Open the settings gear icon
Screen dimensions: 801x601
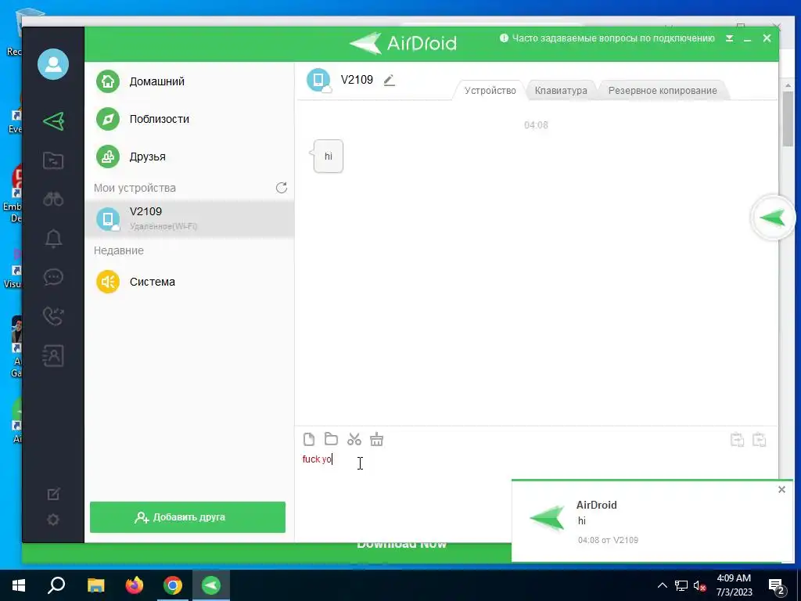point(53,520)
